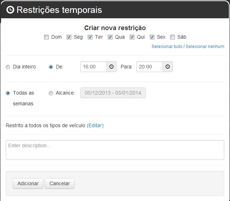Select the Alcance radio button
This screenshot has width=230, height=201.
[x=51, y=93]
